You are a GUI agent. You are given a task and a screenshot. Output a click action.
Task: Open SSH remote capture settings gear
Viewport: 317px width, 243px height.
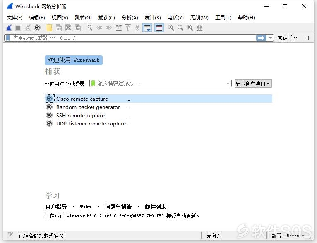point(49,115)
